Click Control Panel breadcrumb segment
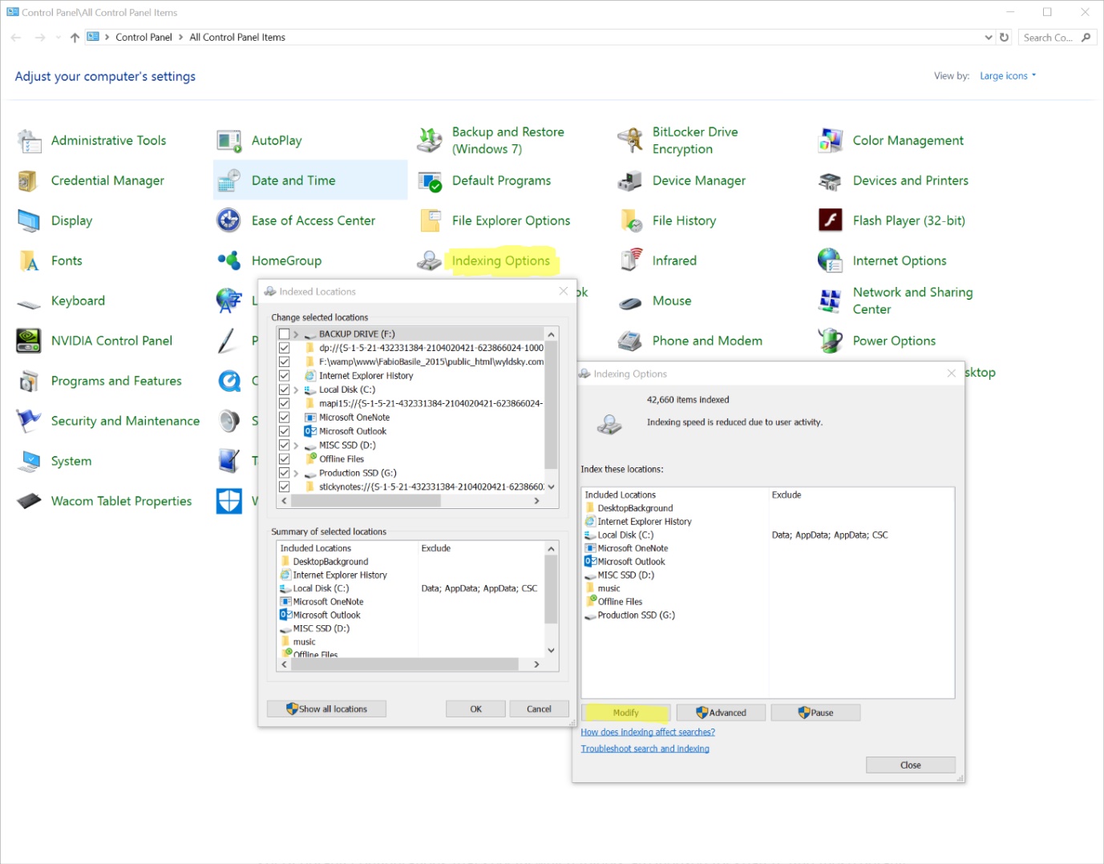1104x864 pixels. click(144, 38)
